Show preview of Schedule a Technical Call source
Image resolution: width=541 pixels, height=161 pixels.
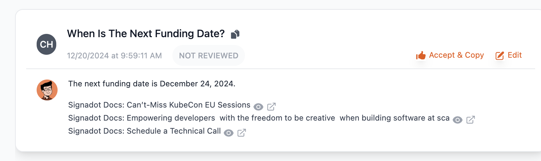tap(229, 133)
